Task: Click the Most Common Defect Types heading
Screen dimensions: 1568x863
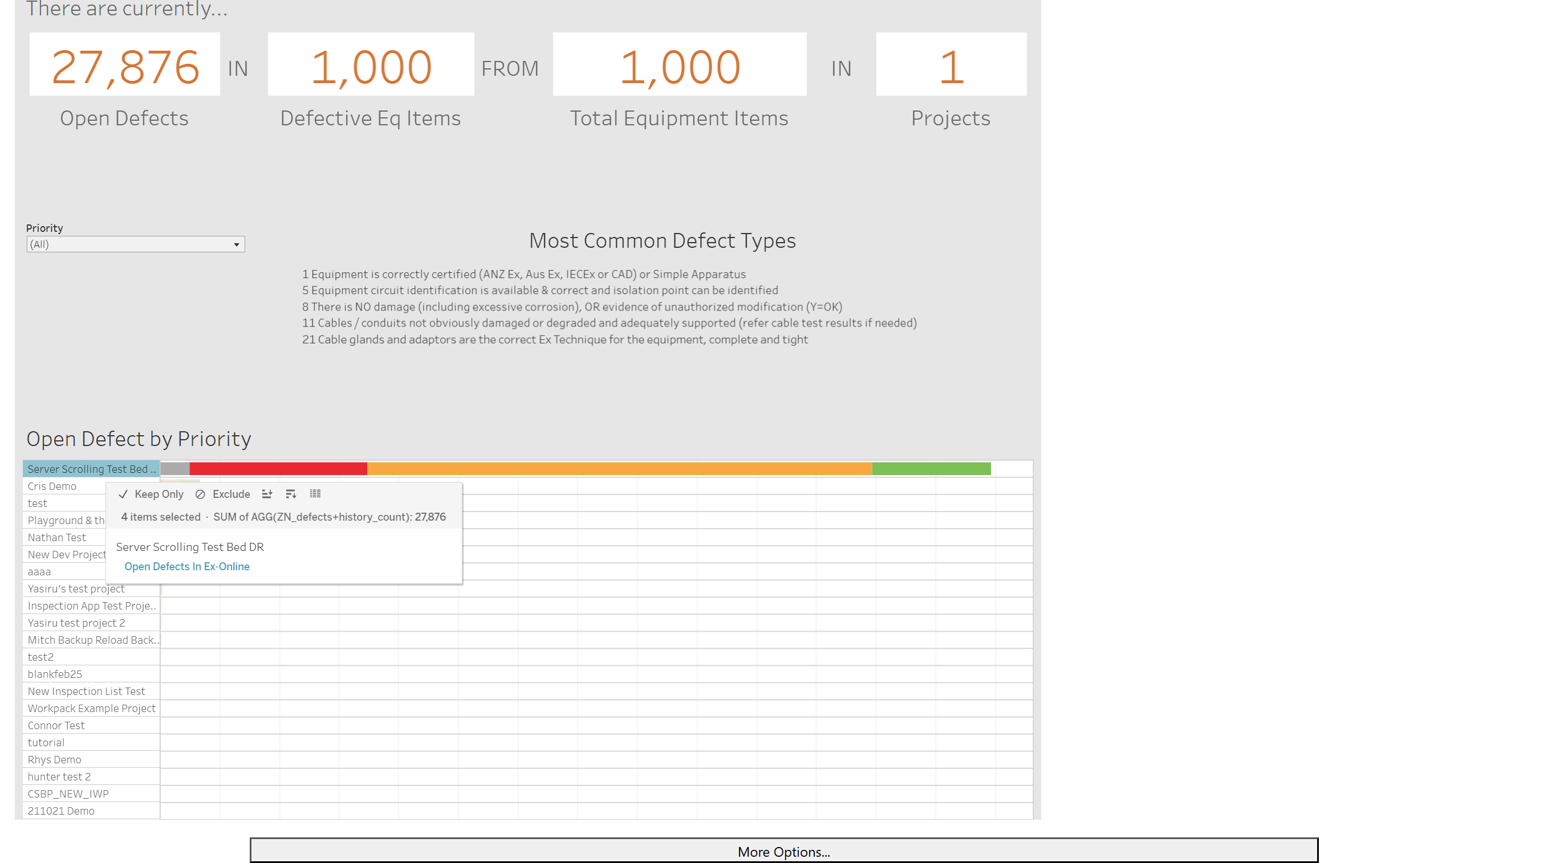Action: tap(662, 241)
